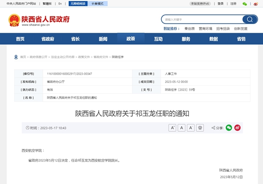Screen dimensions: 263x184
Task: Switch to 繁體版 version
Action: pos(47,3)
